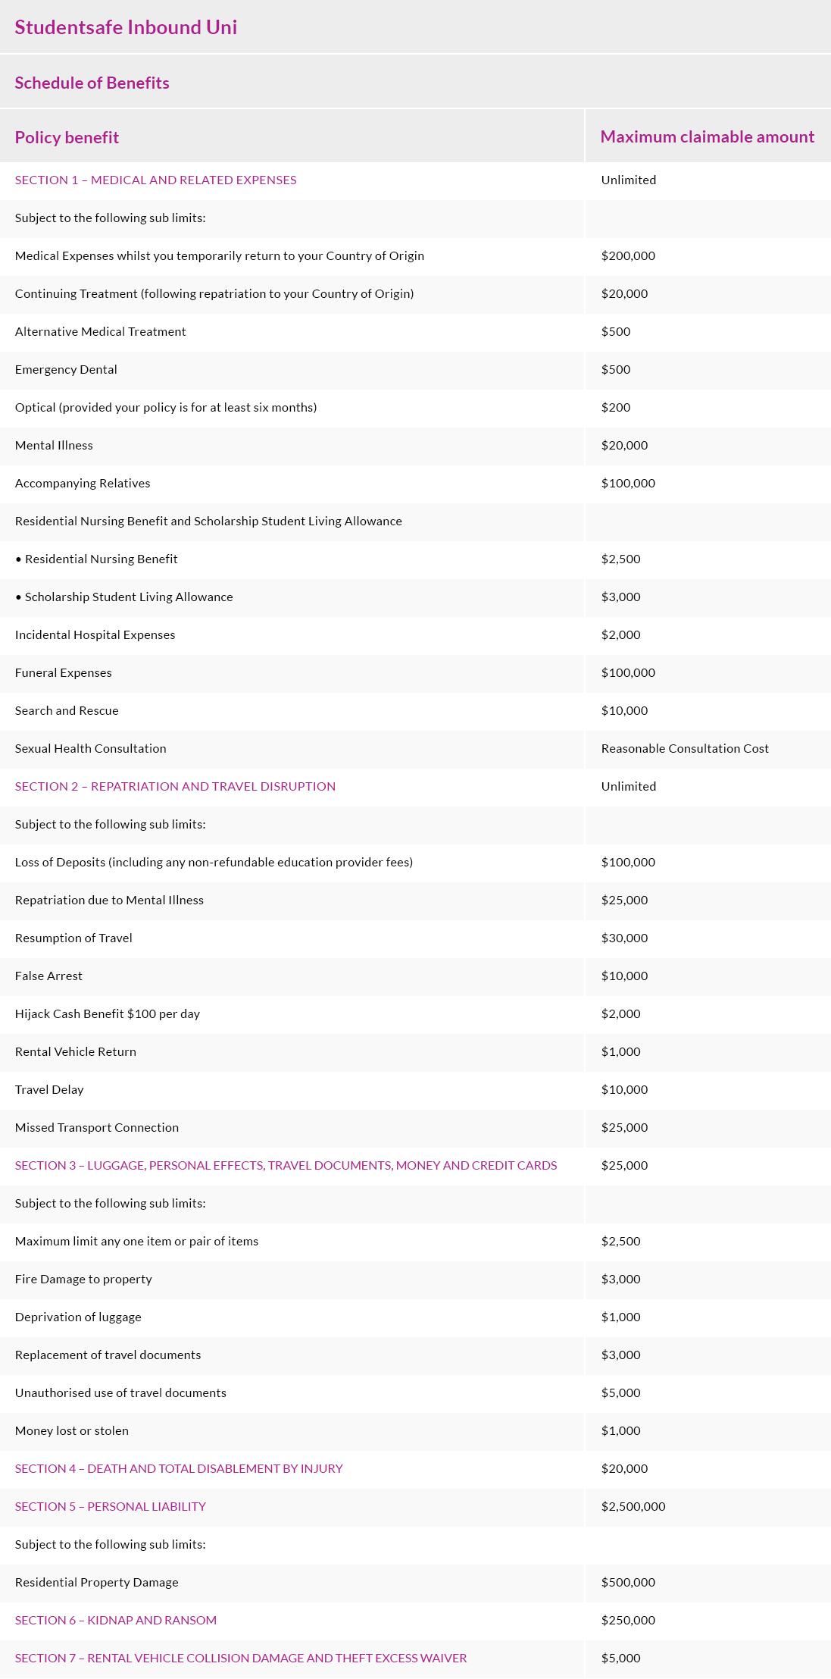Select Section 5 Personal Liability heading

pyautogui.click(x=111, y=1506)
